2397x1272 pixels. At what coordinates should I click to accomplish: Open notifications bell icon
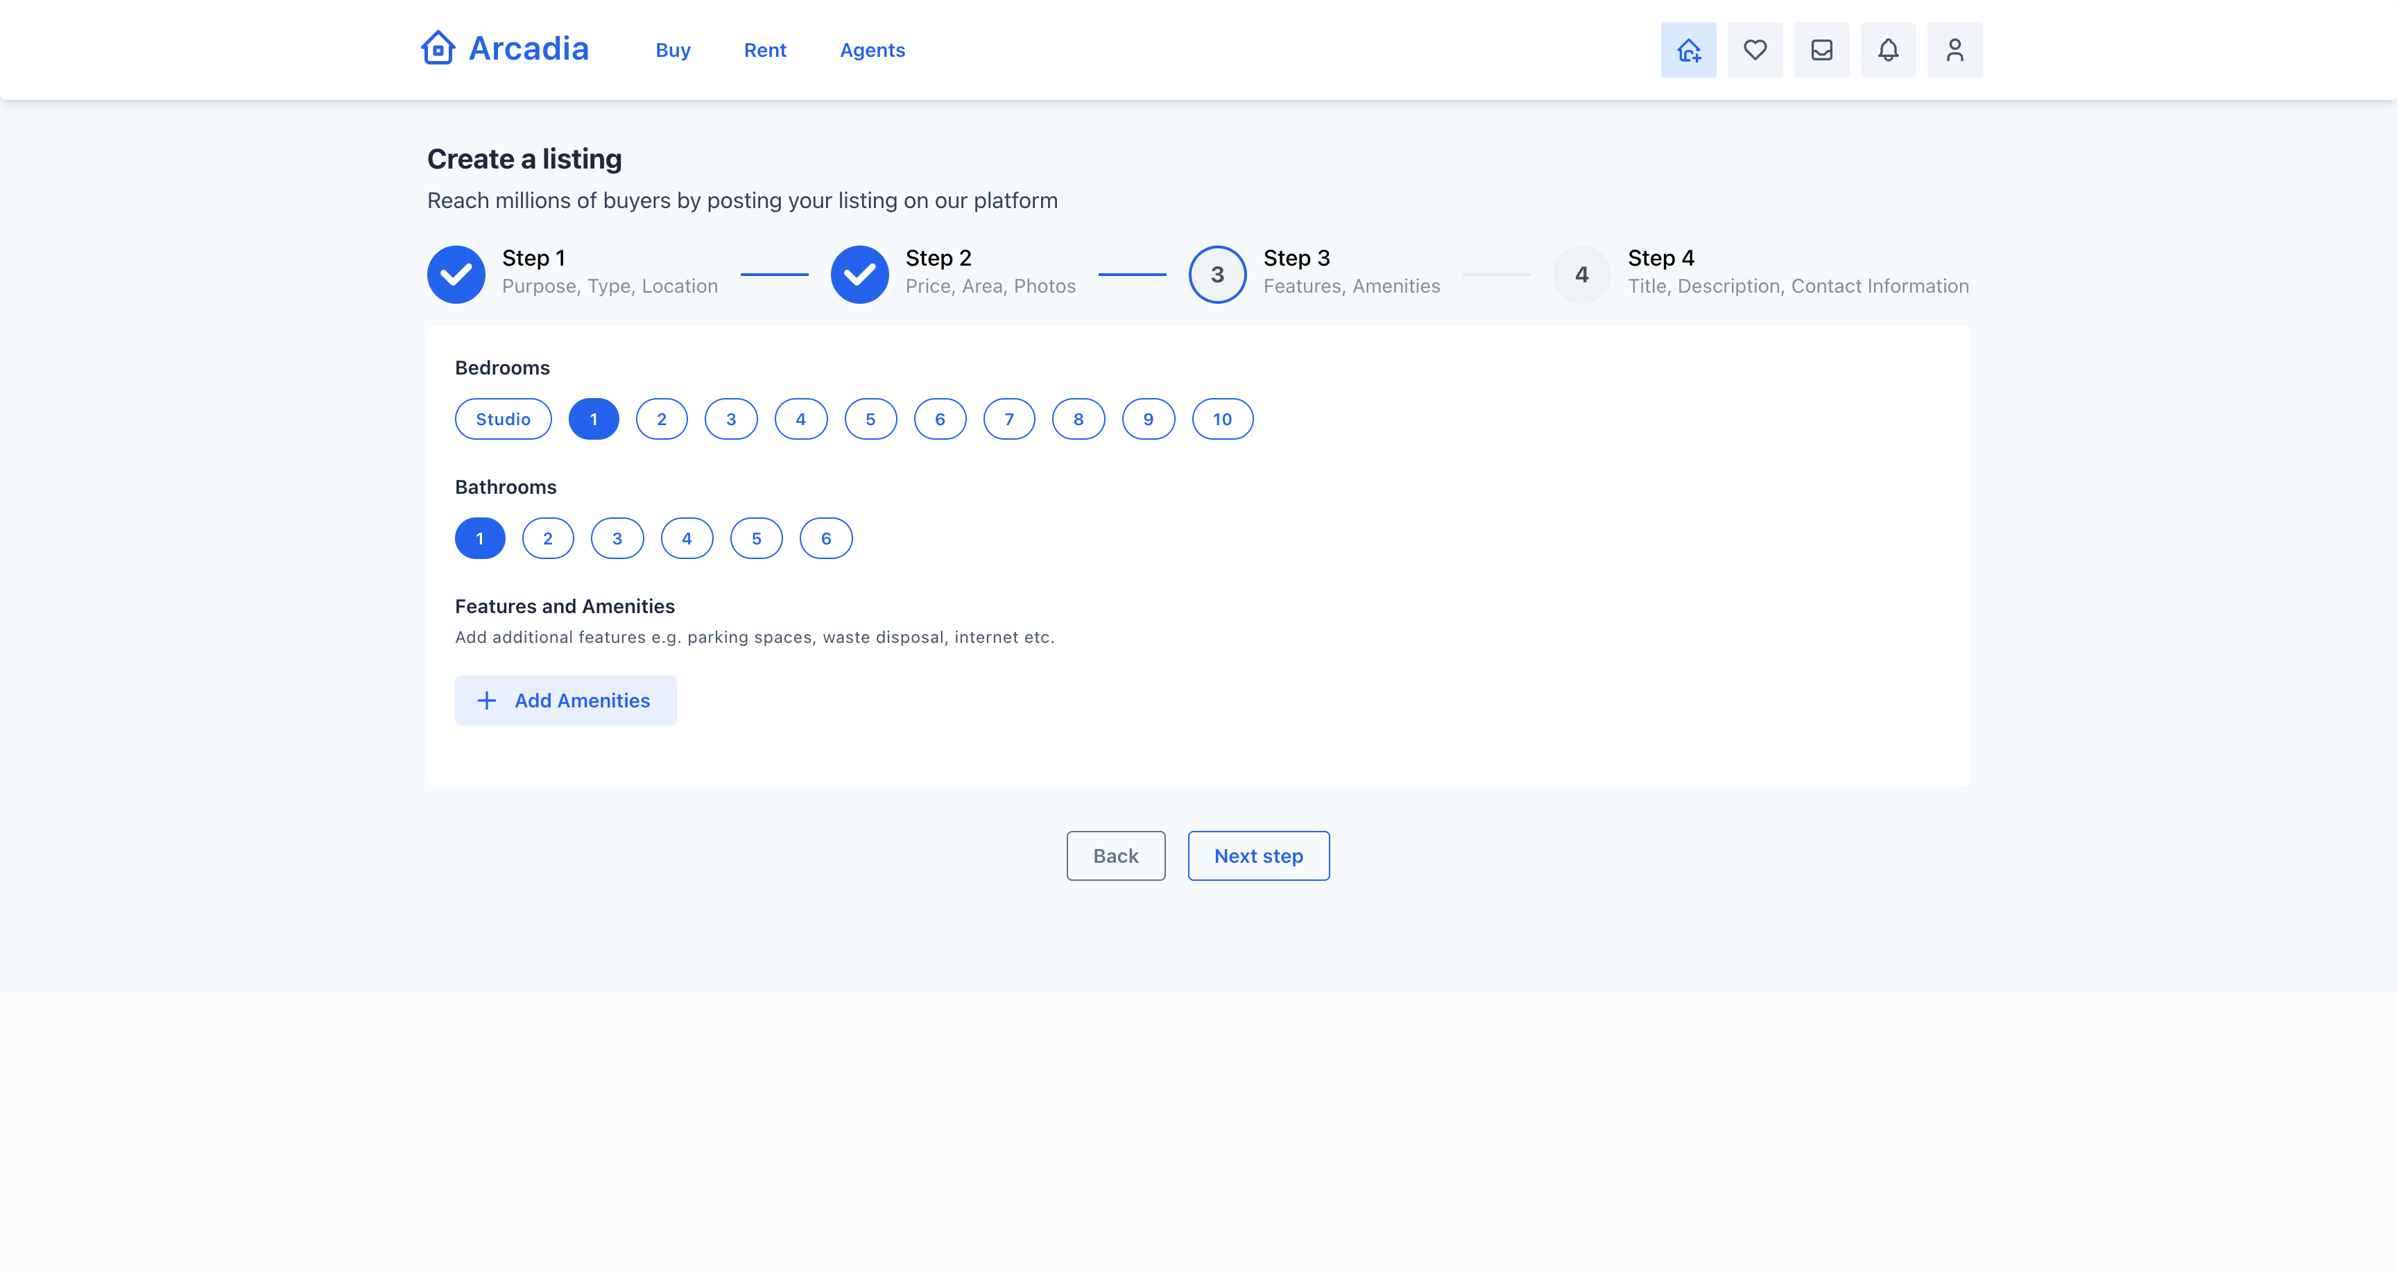1888,50
